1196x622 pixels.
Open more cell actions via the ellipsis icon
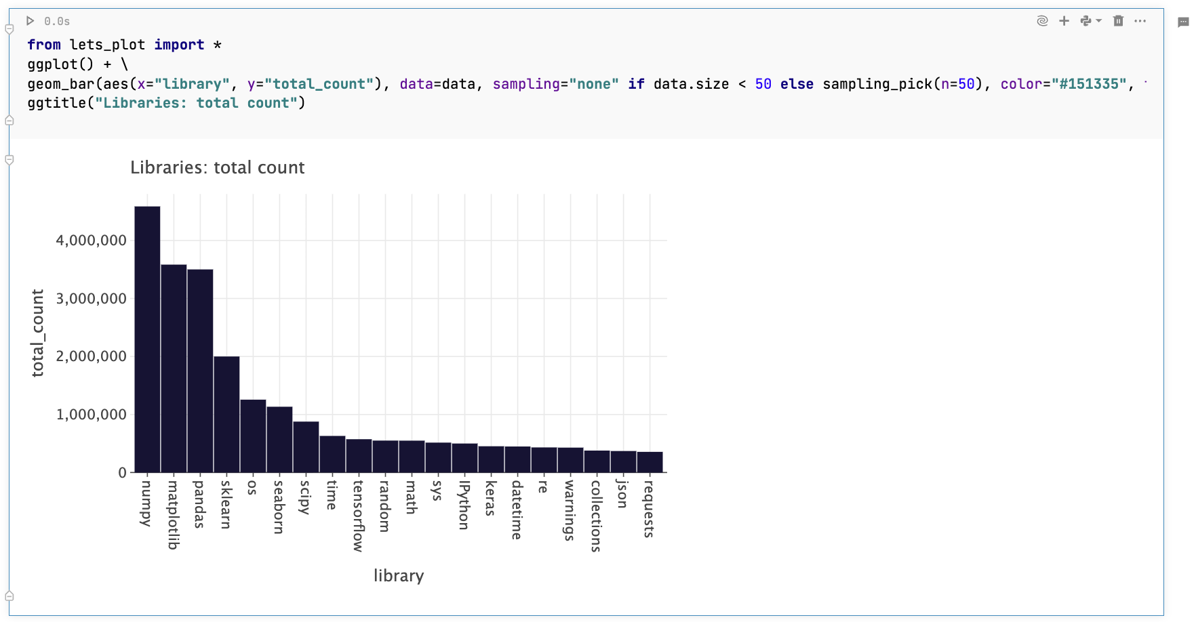[1140, 21]
